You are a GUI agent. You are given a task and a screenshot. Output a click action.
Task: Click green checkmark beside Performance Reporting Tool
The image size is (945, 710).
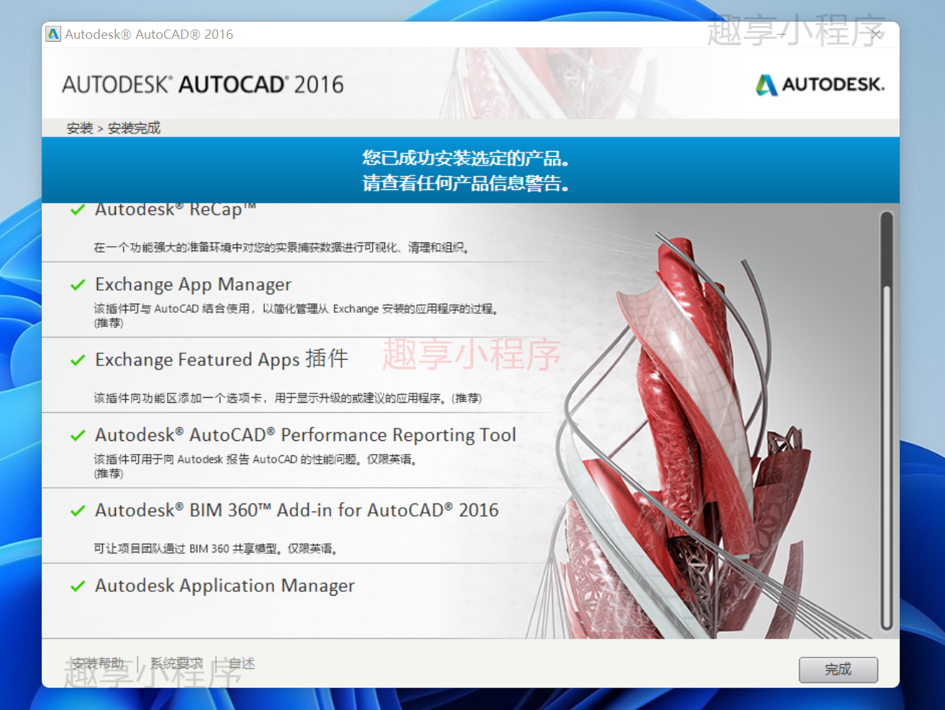pos(78,435)
